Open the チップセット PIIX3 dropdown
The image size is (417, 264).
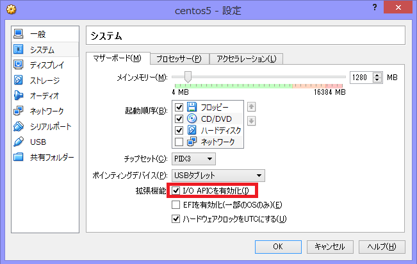coord(193,159)
